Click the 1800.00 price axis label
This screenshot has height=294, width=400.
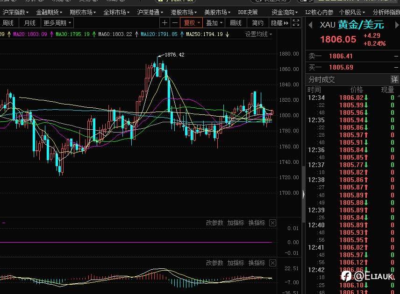tap(289, 115)
